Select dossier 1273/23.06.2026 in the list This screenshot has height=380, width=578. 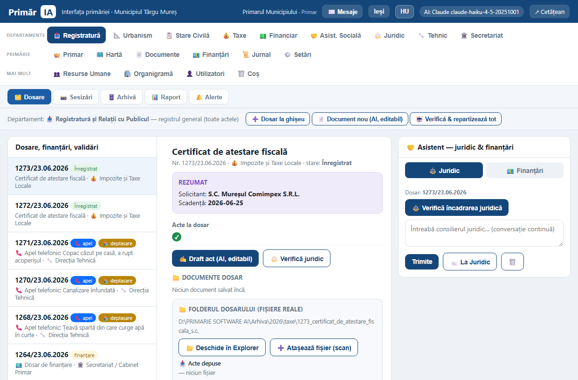pyautogui.click(x=83, y=176)
